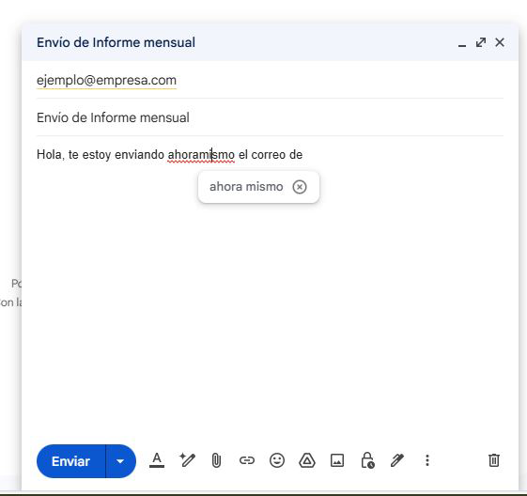Screen dimensions: 527x496
Task: Open the emoji picker
Action: coord(277,460)
